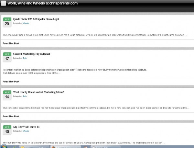Image resolution: width=194 pixels, height=148 pixels.
Task: Open the 'My BMW M3 Turns 14' post title
Action: point(26,127)
